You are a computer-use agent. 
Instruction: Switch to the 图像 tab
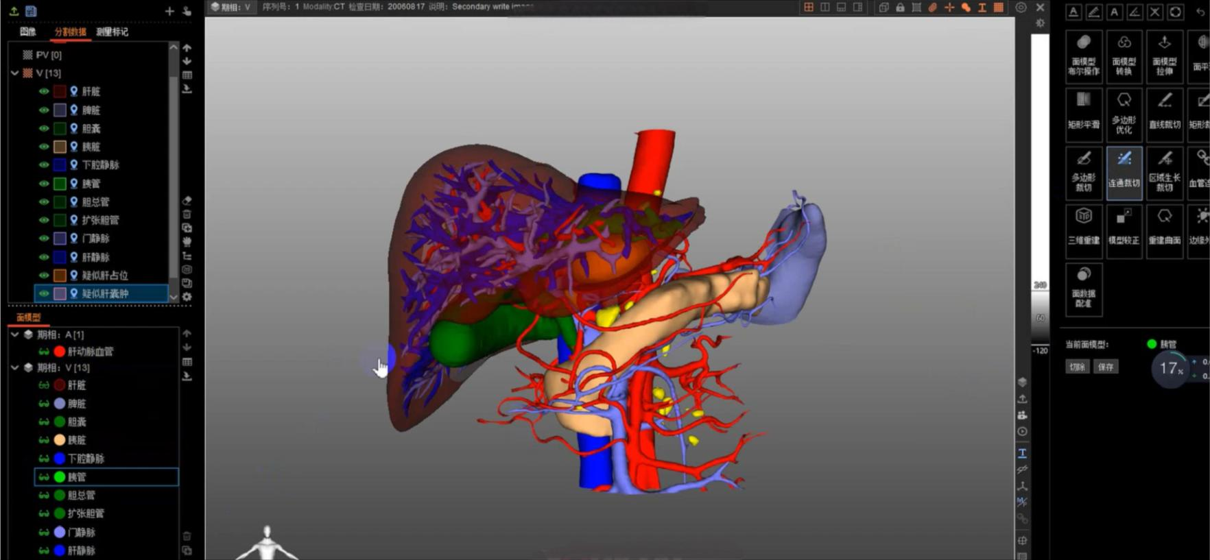pyautogui.click(x=28, y=32)
